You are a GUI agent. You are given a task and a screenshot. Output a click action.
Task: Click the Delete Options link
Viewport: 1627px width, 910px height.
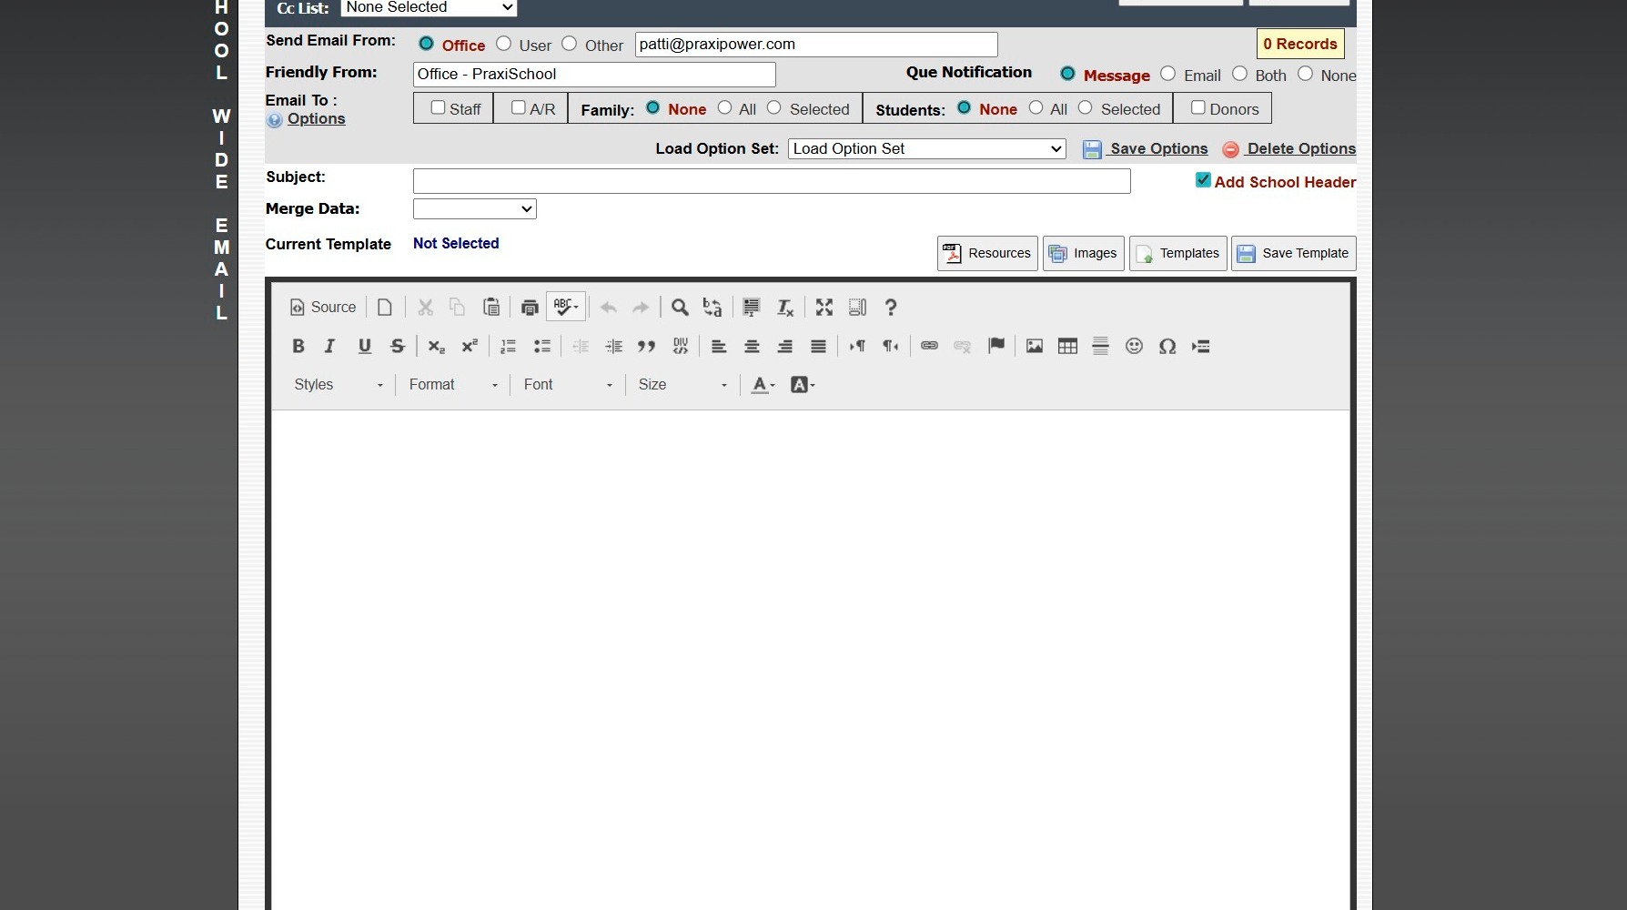pos(1299,148)
